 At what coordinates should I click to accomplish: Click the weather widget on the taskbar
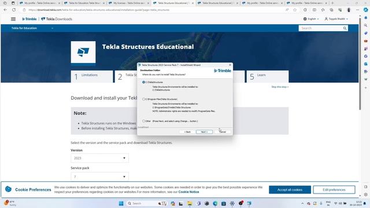point(10,203)
